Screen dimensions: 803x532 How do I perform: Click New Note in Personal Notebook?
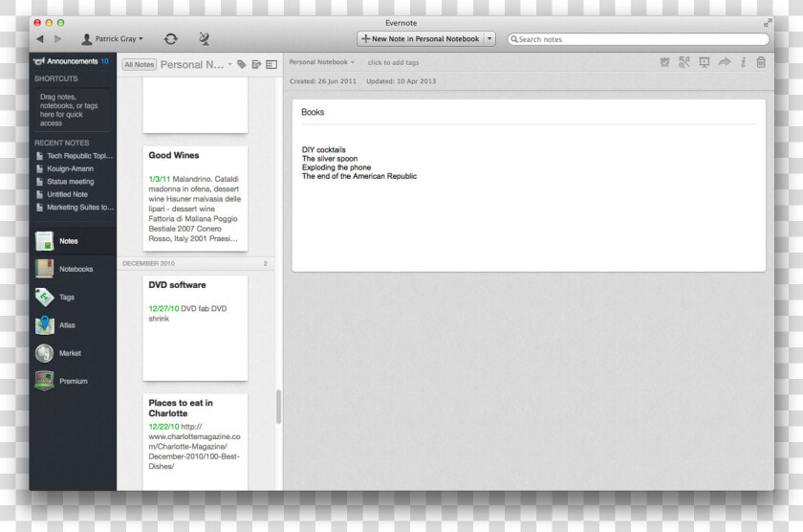[x=421, y=39]
